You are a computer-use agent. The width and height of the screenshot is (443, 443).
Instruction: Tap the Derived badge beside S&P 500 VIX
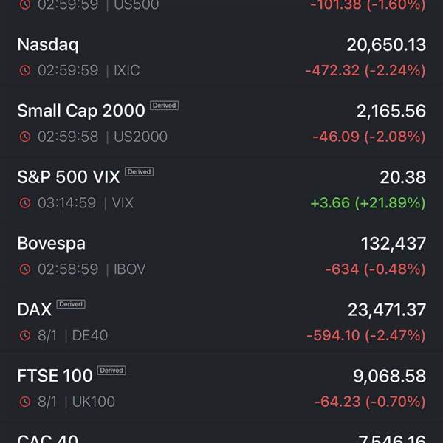point(140,171)
